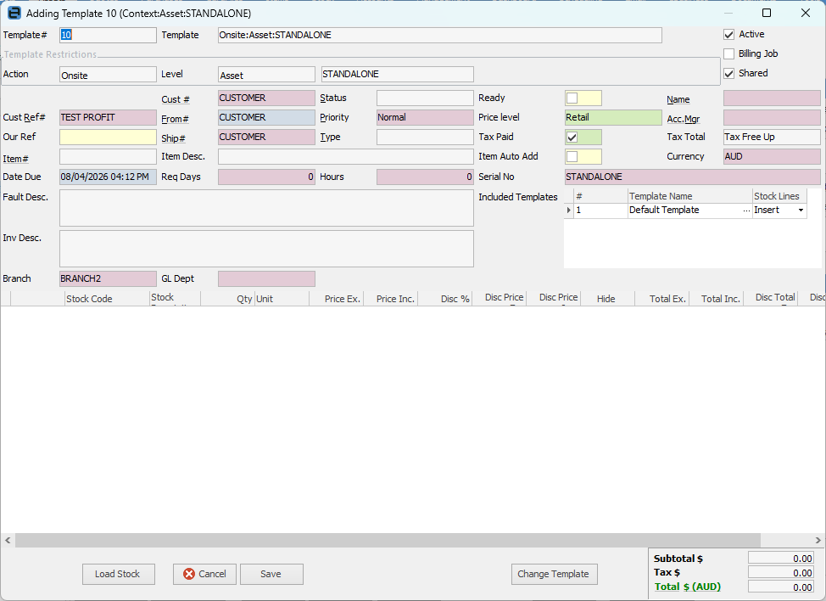Click the Load Stock button
This screenshot has width=826, height=601.
(x=119, y=574)
